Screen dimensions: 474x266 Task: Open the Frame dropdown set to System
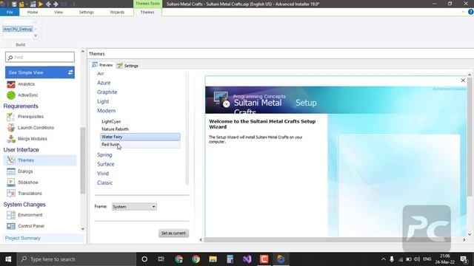(134, 207)
